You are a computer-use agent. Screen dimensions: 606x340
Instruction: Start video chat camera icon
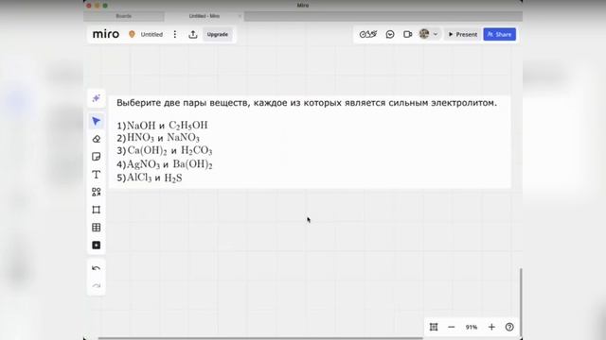(407, 34)
